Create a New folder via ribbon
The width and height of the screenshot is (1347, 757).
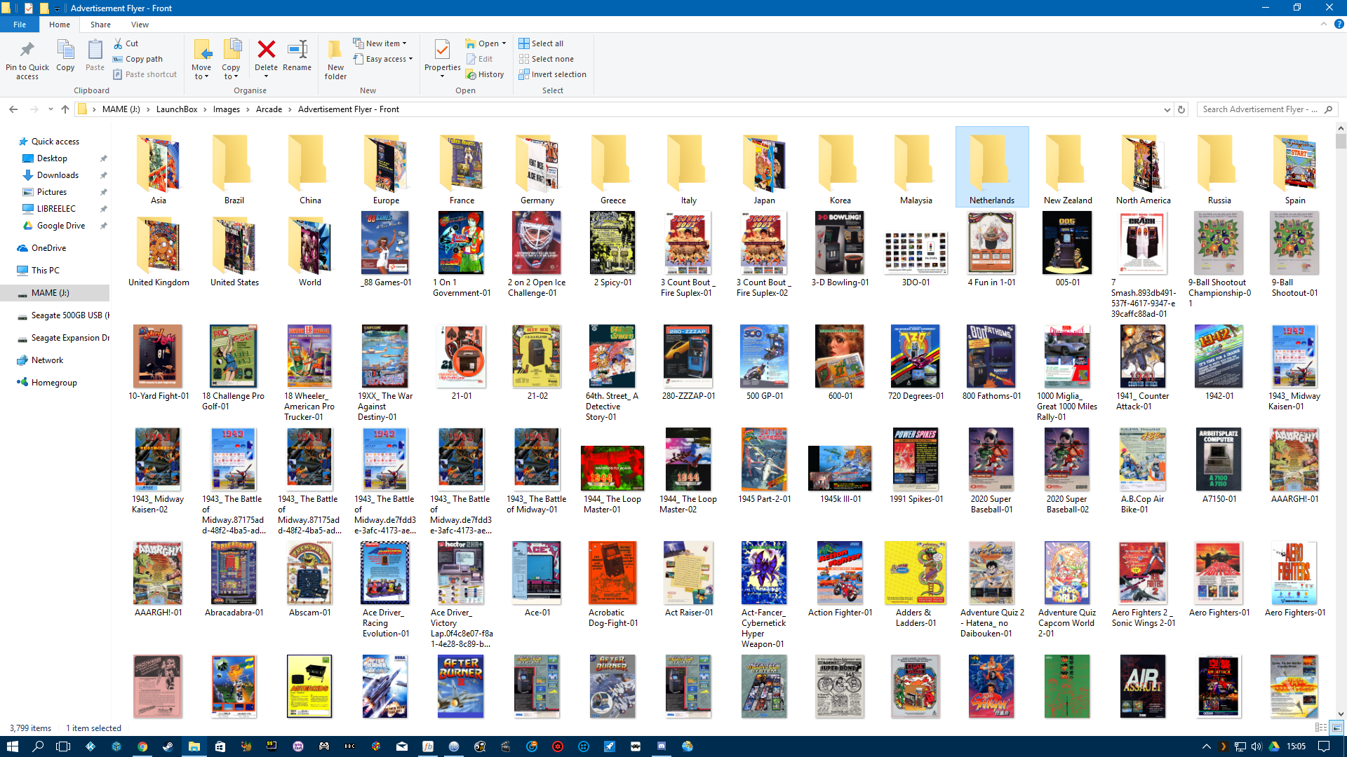pos(335,60)
